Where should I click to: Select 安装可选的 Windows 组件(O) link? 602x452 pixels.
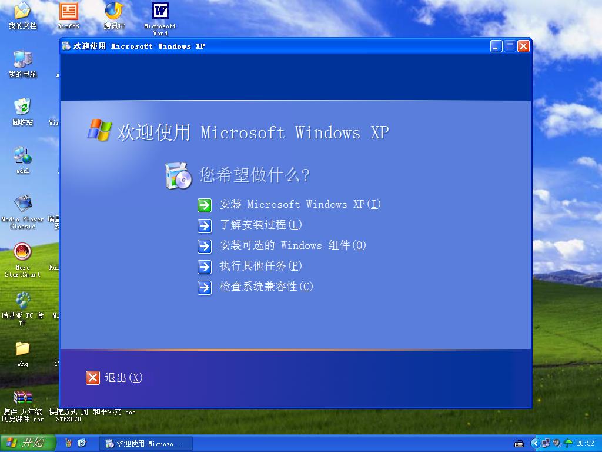click(x=293, y=245)
